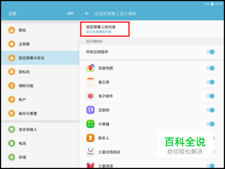Select lock screen and security (锁定屏幕与安全) label
Viewport: 225px width, 169px height.
coord(31,58)
